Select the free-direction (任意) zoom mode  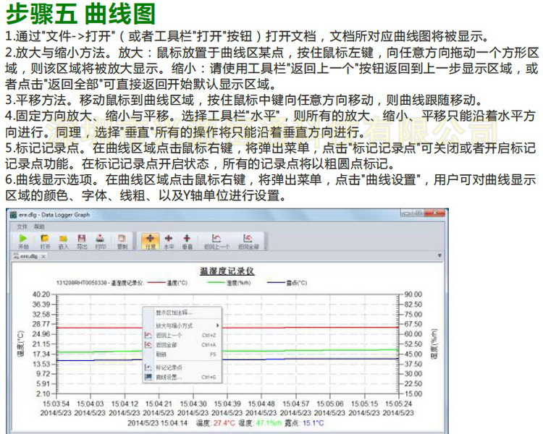151,241
